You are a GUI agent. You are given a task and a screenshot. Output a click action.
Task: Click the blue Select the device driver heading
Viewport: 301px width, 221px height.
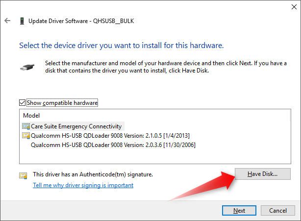pos(122,46)
